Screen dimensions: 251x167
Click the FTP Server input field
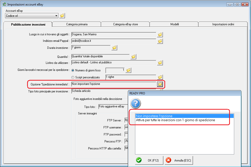pyautogui.click(x=126, y=120)
